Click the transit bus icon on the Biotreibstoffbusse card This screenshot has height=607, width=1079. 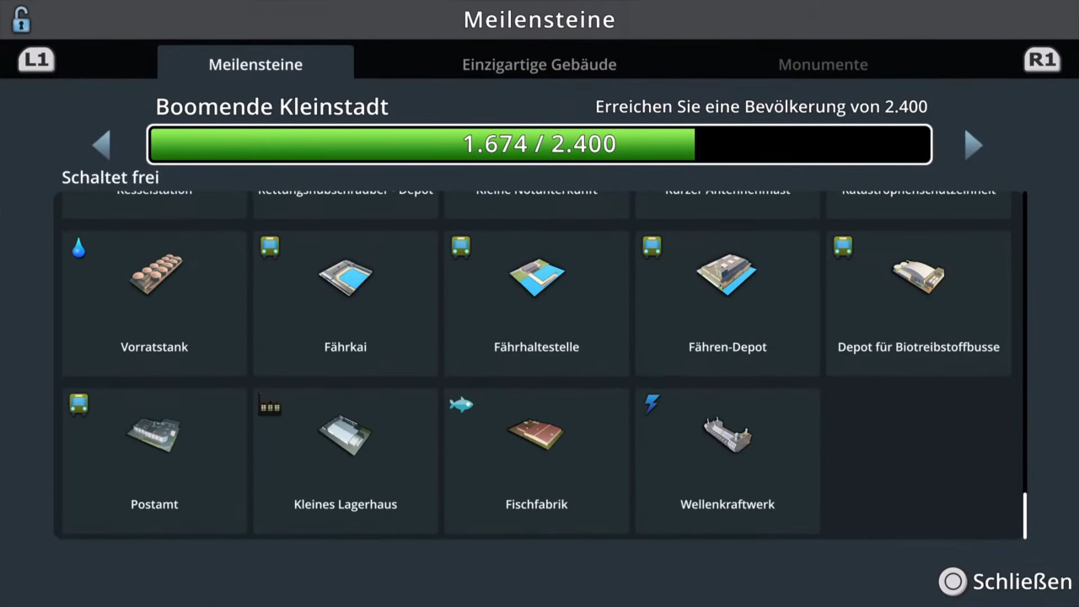click(843, 246)
